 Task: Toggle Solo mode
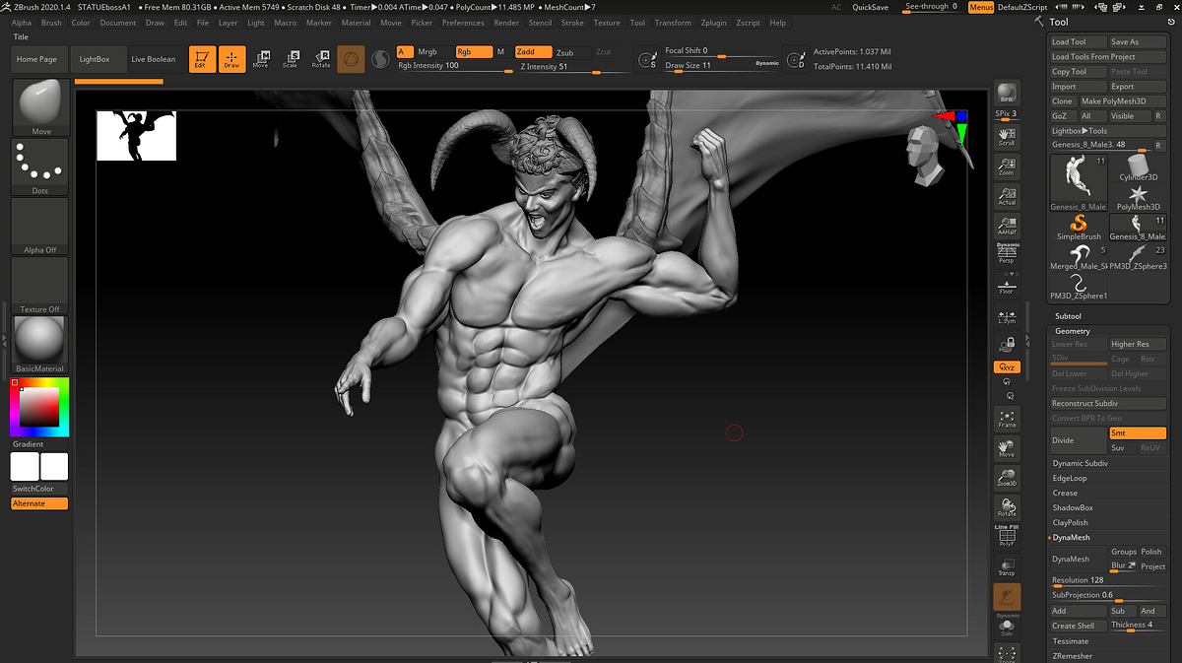pyautogui.click(x=1007, y=627)
